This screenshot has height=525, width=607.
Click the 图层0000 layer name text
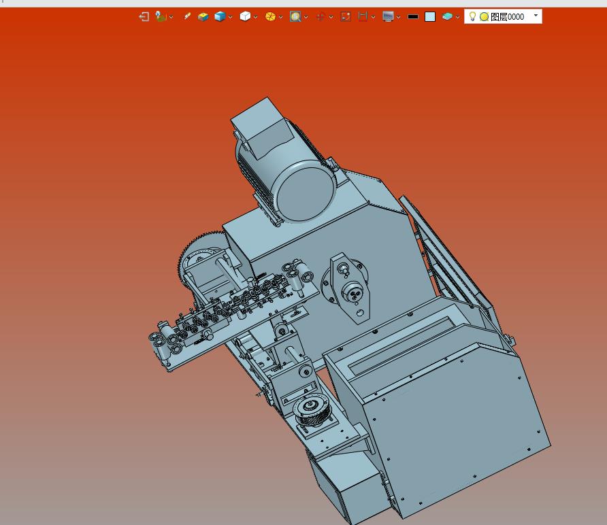click(507, 16)
